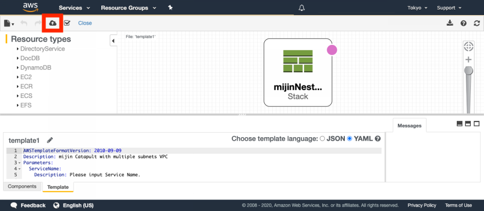Click the horizontal pane splitter handle

pos(242,115)
